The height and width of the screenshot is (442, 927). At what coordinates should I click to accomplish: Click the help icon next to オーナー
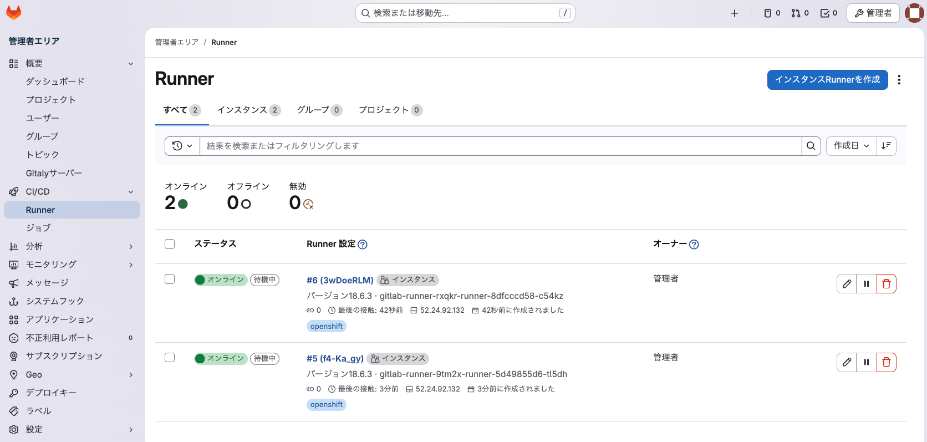pyautogui.click(x=694, y=245)
